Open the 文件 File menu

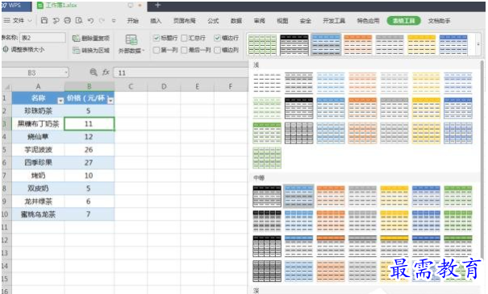pyautogui.click(x=18, y=20)
